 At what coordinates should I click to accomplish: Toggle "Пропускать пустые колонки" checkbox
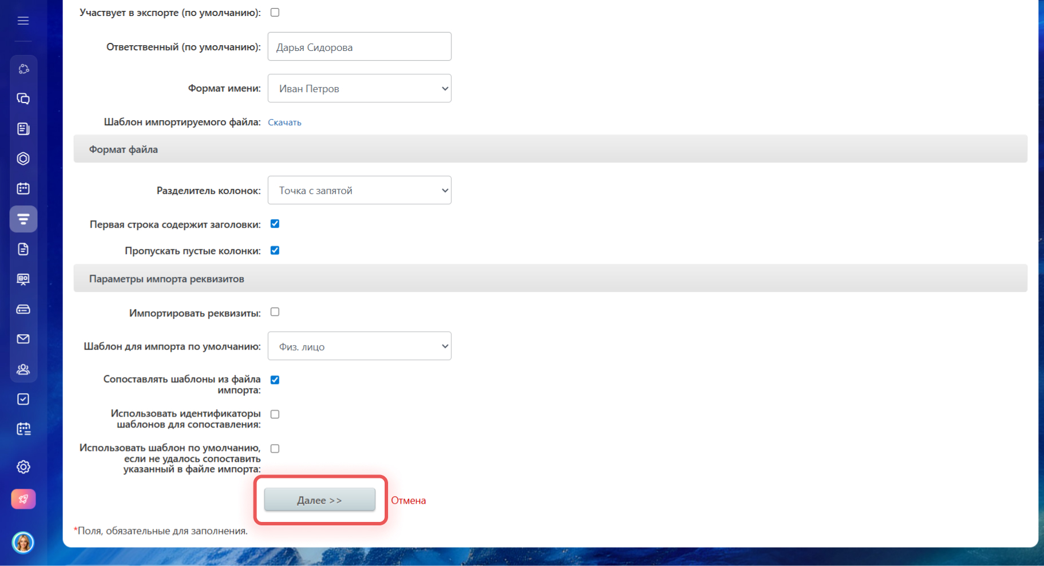pos(275,251)
